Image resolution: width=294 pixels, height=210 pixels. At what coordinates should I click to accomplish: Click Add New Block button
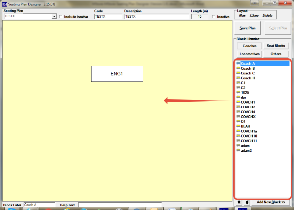pos(271,202)
